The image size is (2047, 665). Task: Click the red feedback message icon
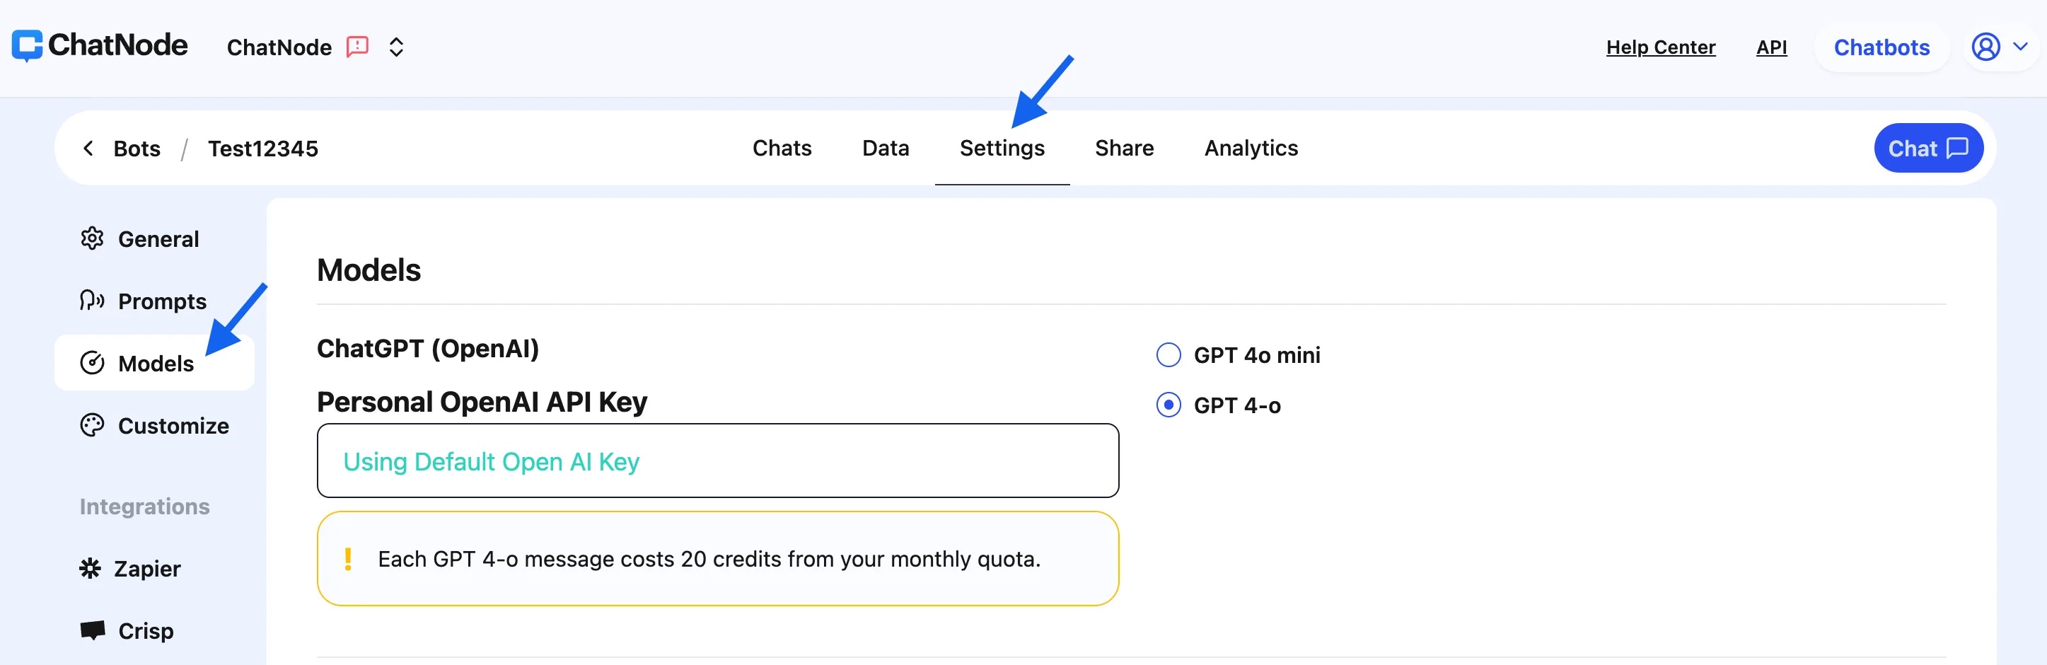tap(358, 47)
